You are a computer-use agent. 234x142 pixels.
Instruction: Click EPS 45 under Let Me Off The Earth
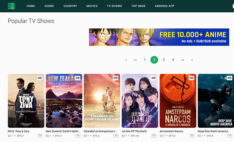135,136
